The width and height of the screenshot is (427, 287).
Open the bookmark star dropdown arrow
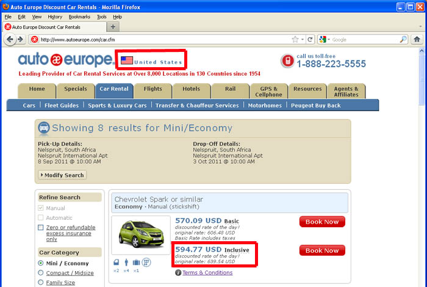[303, 40]
